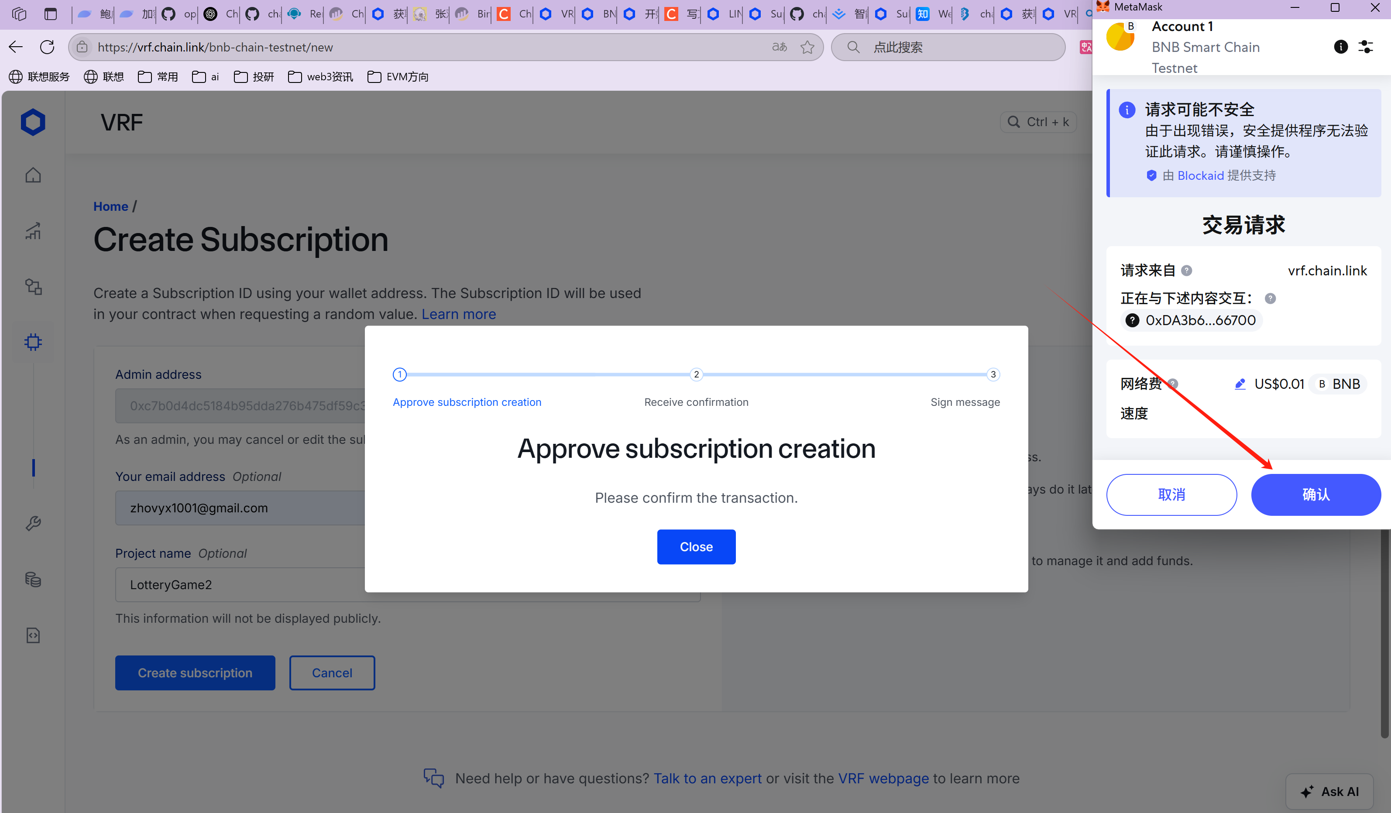Image resolution: width=1391 pixels, height=813 pixels.
Task: Open the code file sidebar icon
Action: (x=33, y=635)
